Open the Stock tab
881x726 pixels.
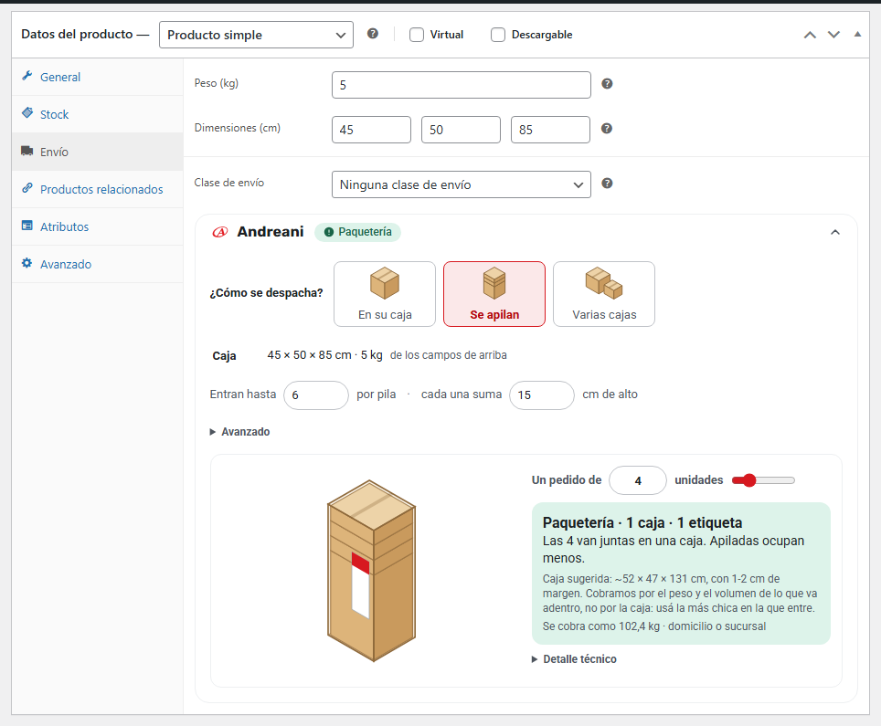pyautogui.click(x=97, y=114)
